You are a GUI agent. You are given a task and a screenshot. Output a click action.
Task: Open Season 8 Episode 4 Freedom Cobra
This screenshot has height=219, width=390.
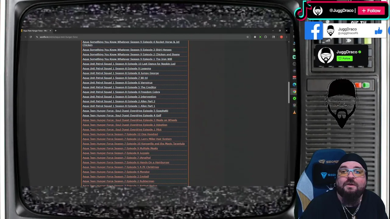coord(121,92)
